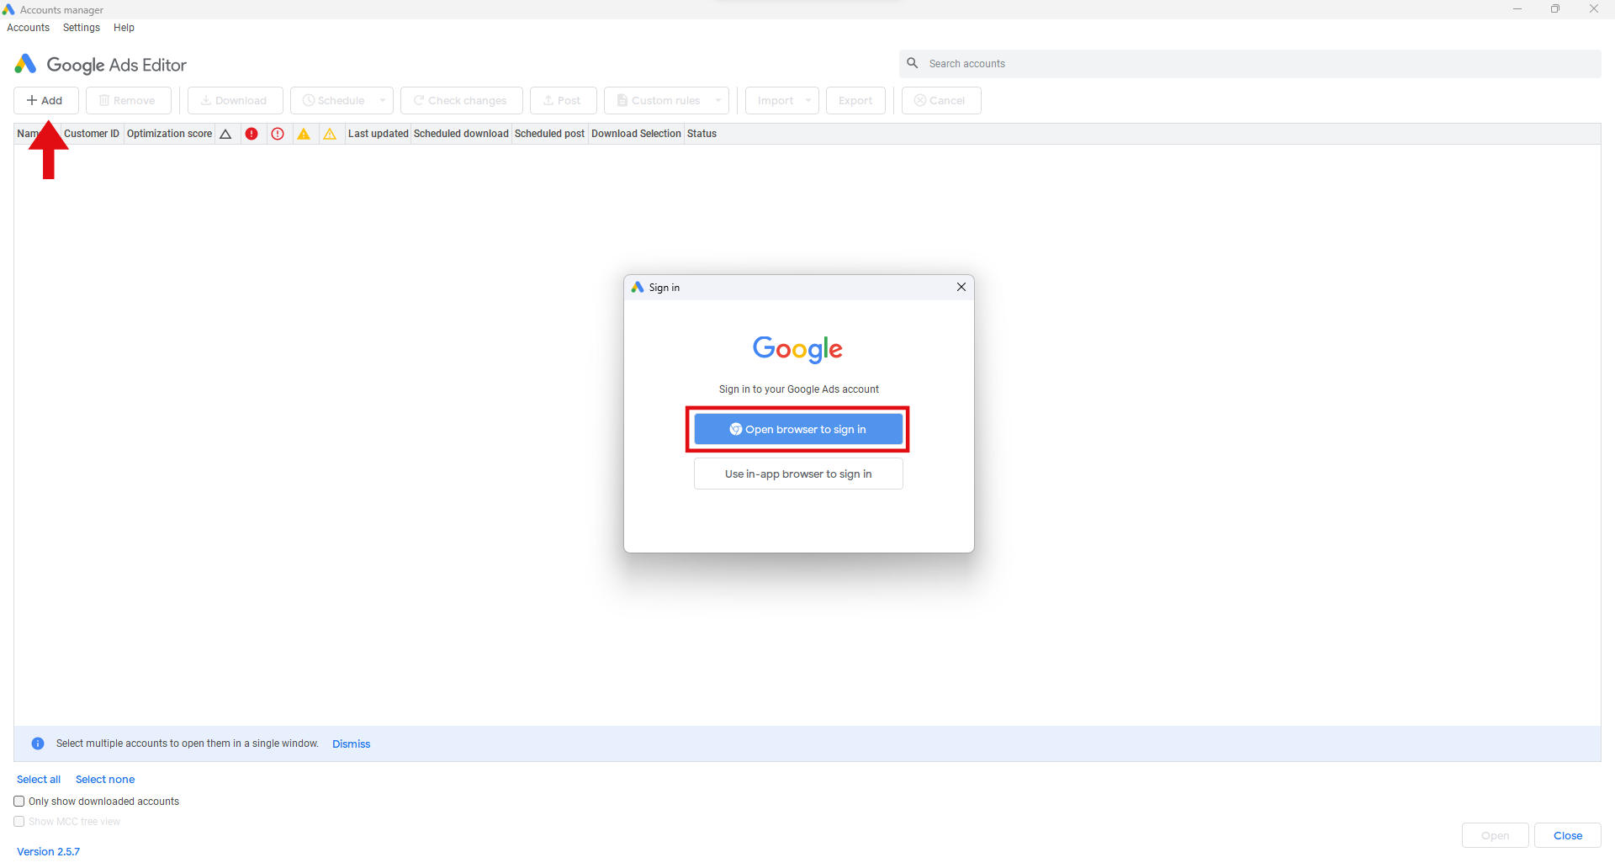Sort by Customer ID column
Viewport: 1615px width, 868px height.
92,134
